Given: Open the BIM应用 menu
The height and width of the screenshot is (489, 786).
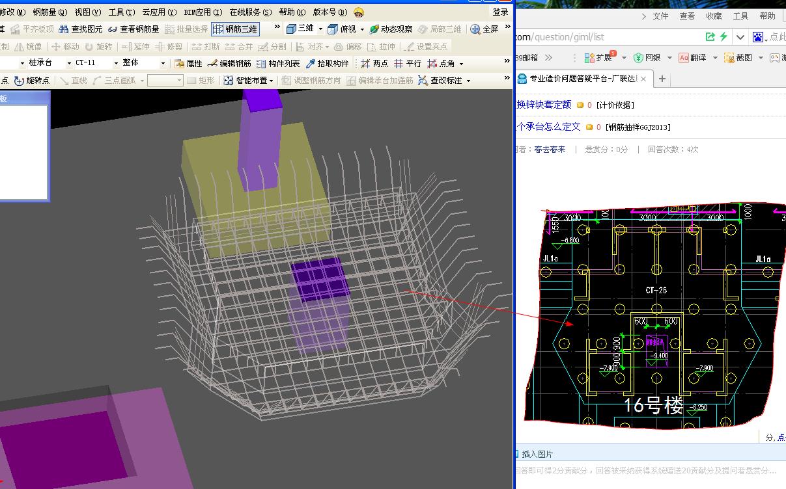Looking at the screenshot, I should (203, 12).
